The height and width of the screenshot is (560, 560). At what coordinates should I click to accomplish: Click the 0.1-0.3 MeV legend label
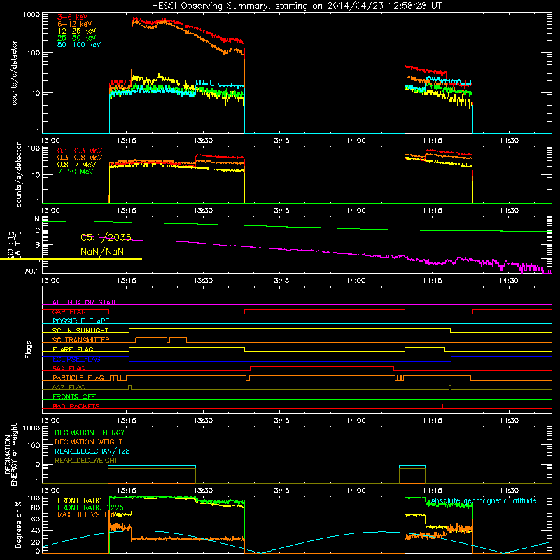point(79,150)
